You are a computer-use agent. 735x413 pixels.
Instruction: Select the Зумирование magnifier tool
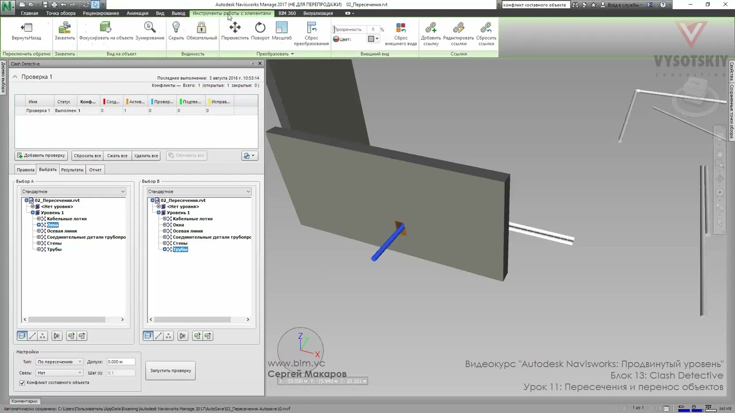(x=150, y=32)
